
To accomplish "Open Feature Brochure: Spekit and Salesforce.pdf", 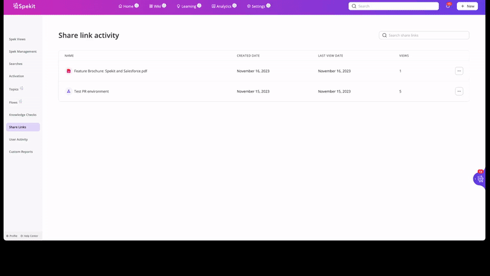I will click(x=111, y=71).
